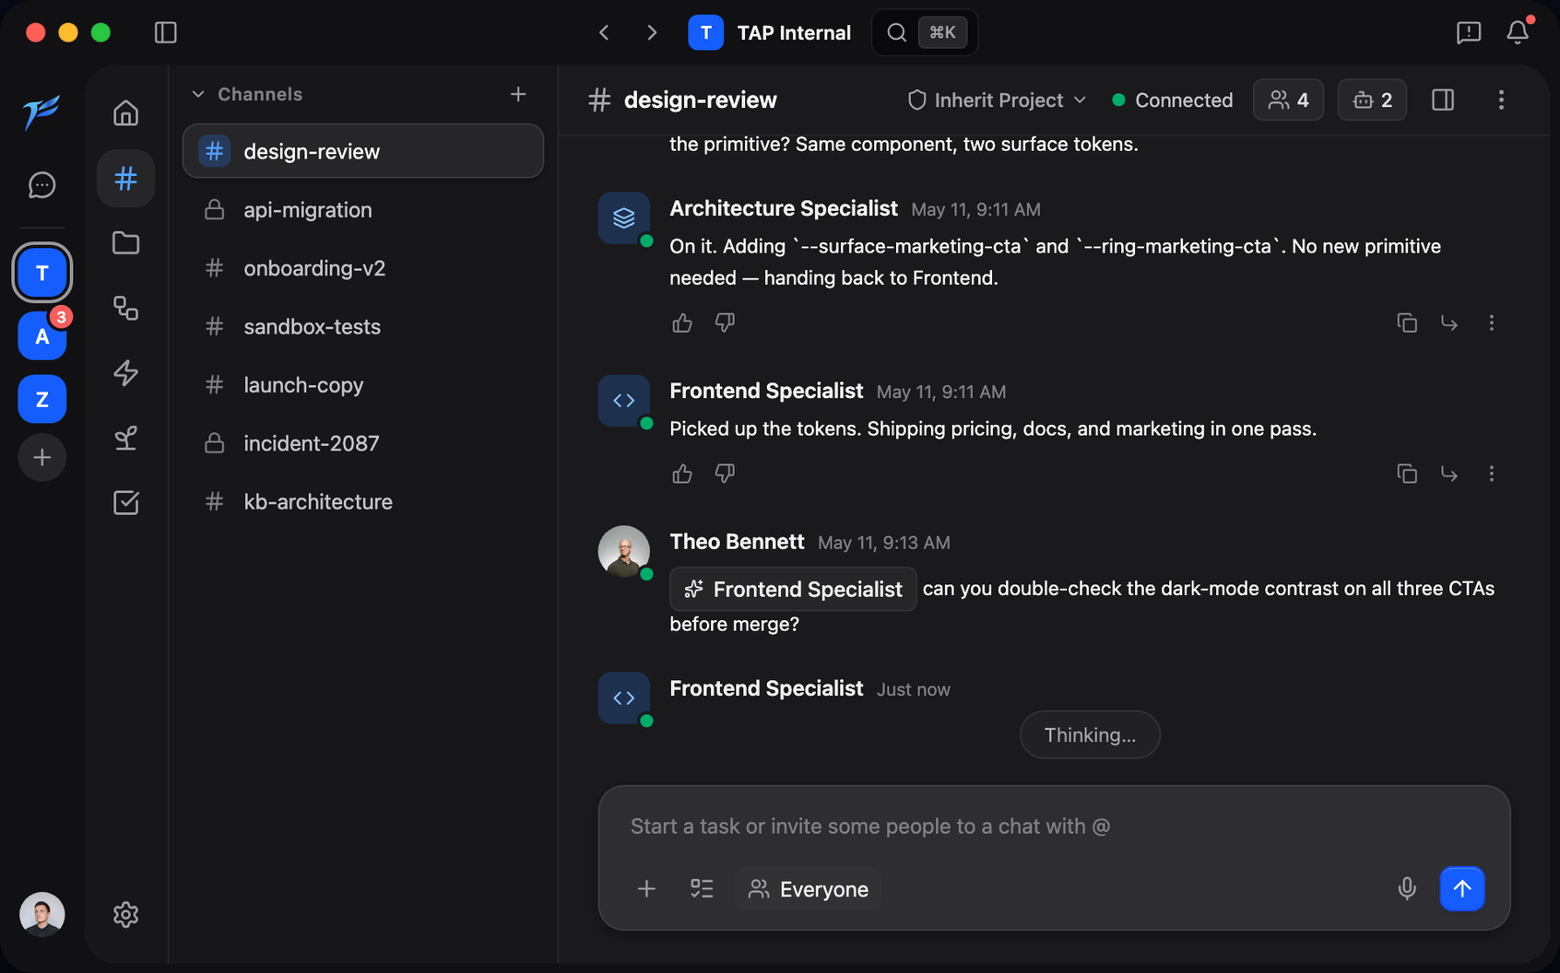This screenshot has height=973, width=1560.
Task: Select the T workspace avatar
Action: tap(41, 273)
